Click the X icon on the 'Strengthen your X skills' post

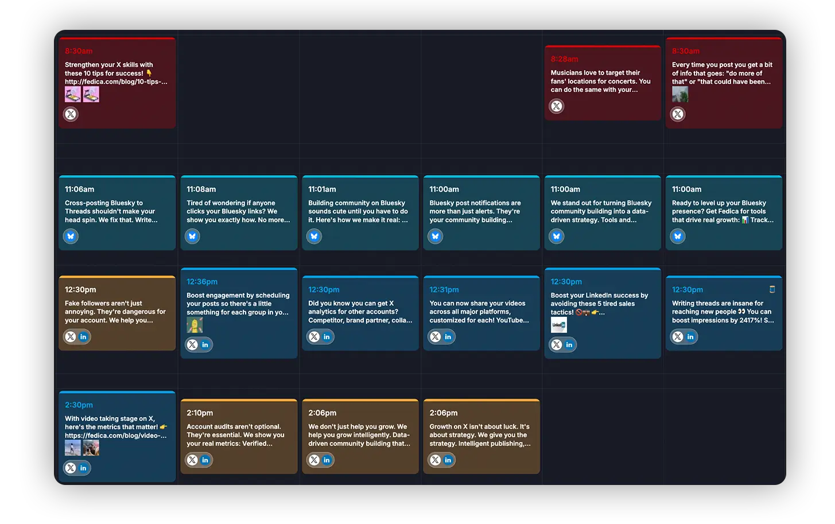[71, 114]
